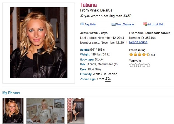Vote three stars under Your vote

pos(140,65)
